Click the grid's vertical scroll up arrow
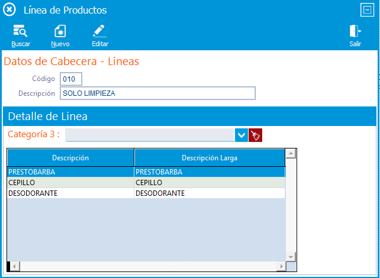This screenshot has width=380, height=278. [291, 154]
